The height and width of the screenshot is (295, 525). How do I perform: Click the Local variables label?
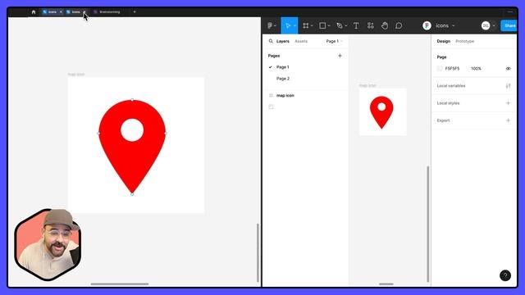pos(451,86)
